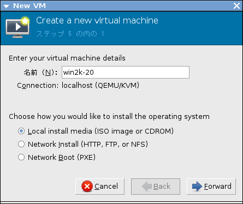This screenshot has height=204, width=243.
Task: Open the window menu arrow in title bar
Action: coord(6,7)
